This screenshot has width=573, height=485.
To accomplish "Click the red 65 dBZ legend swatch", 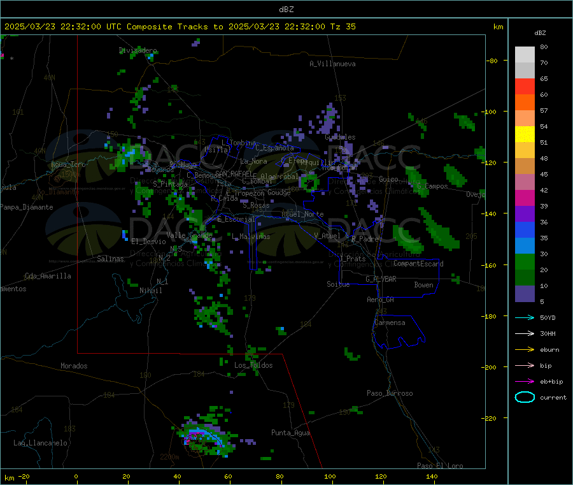I will coord(525,86).
